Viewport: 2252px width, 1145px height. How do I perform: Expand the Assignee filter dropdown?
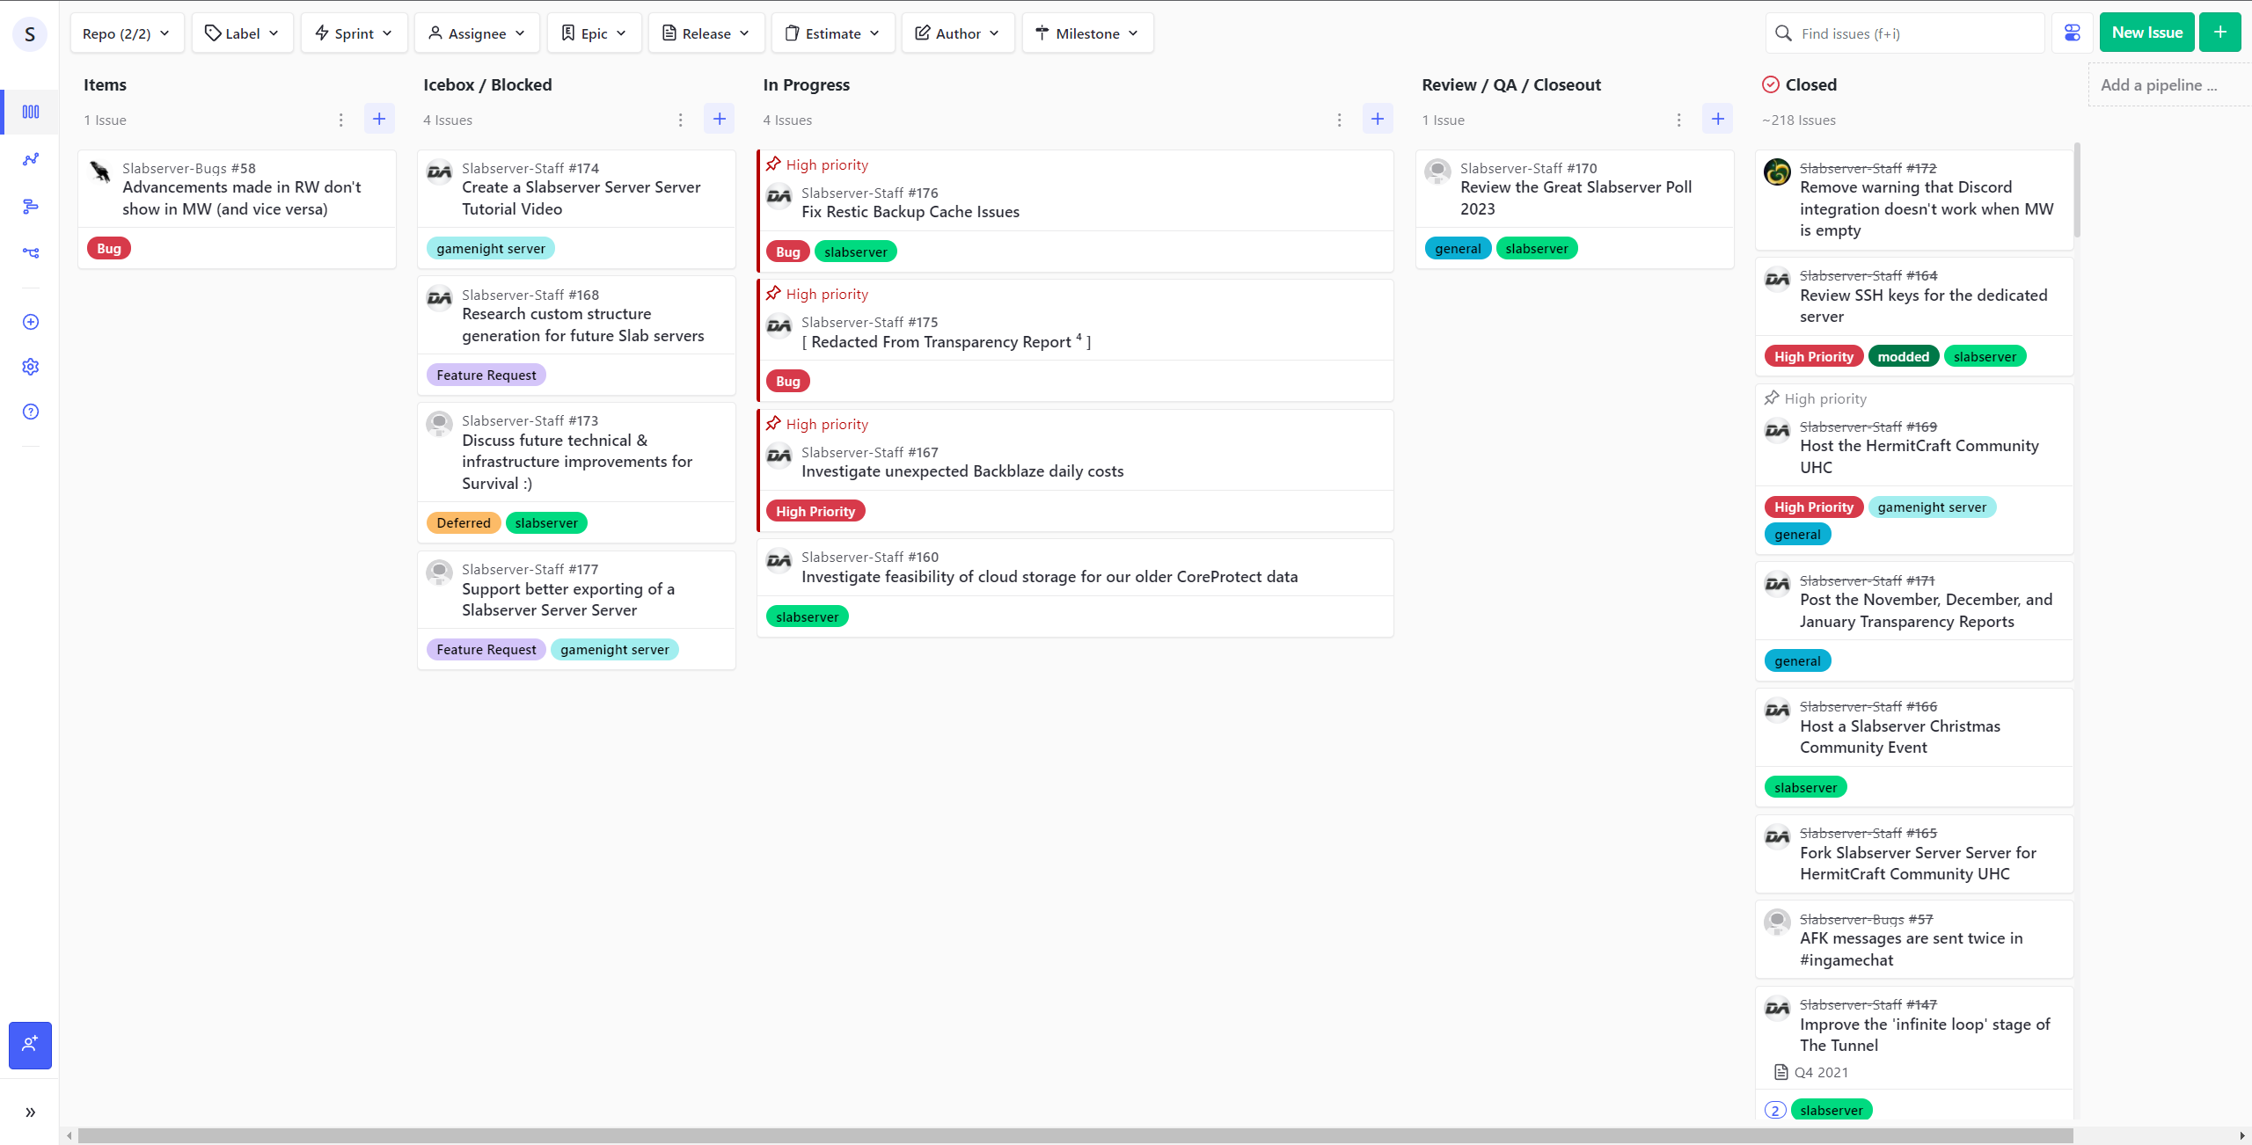[x=477, y=33]
